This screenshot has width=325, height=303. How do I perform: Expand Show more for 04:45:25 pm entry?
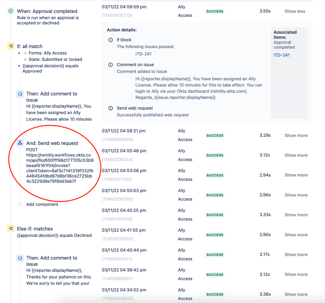pyautogui.click(x=296, y=215)
